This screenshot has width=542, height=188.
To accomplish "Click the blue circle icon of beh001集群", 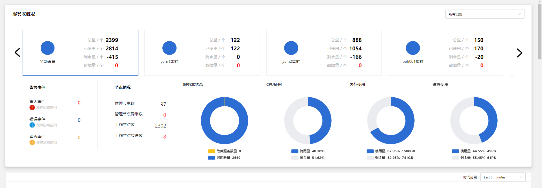I will pyautogui.click(x=413, y=48).
